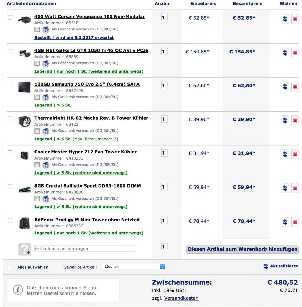The width and height of the screenshot is (302, 307).
Task: Delete the Corsair Vengeance 400 item
Action: 295,19
